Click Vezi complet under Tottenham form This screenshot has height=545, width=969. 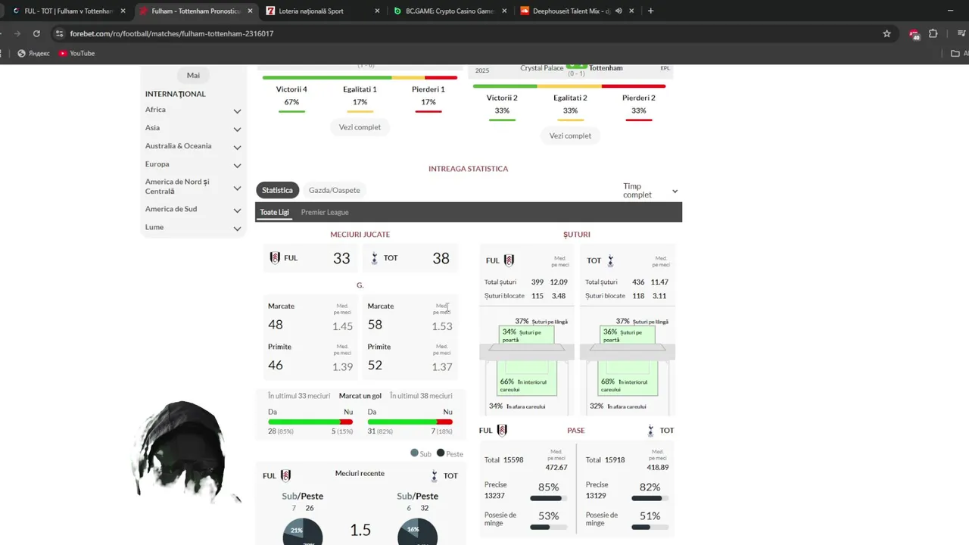coord(570,135)
